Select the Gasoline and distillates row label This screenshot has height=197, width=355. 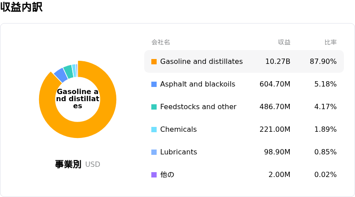(x=201, y=61)
